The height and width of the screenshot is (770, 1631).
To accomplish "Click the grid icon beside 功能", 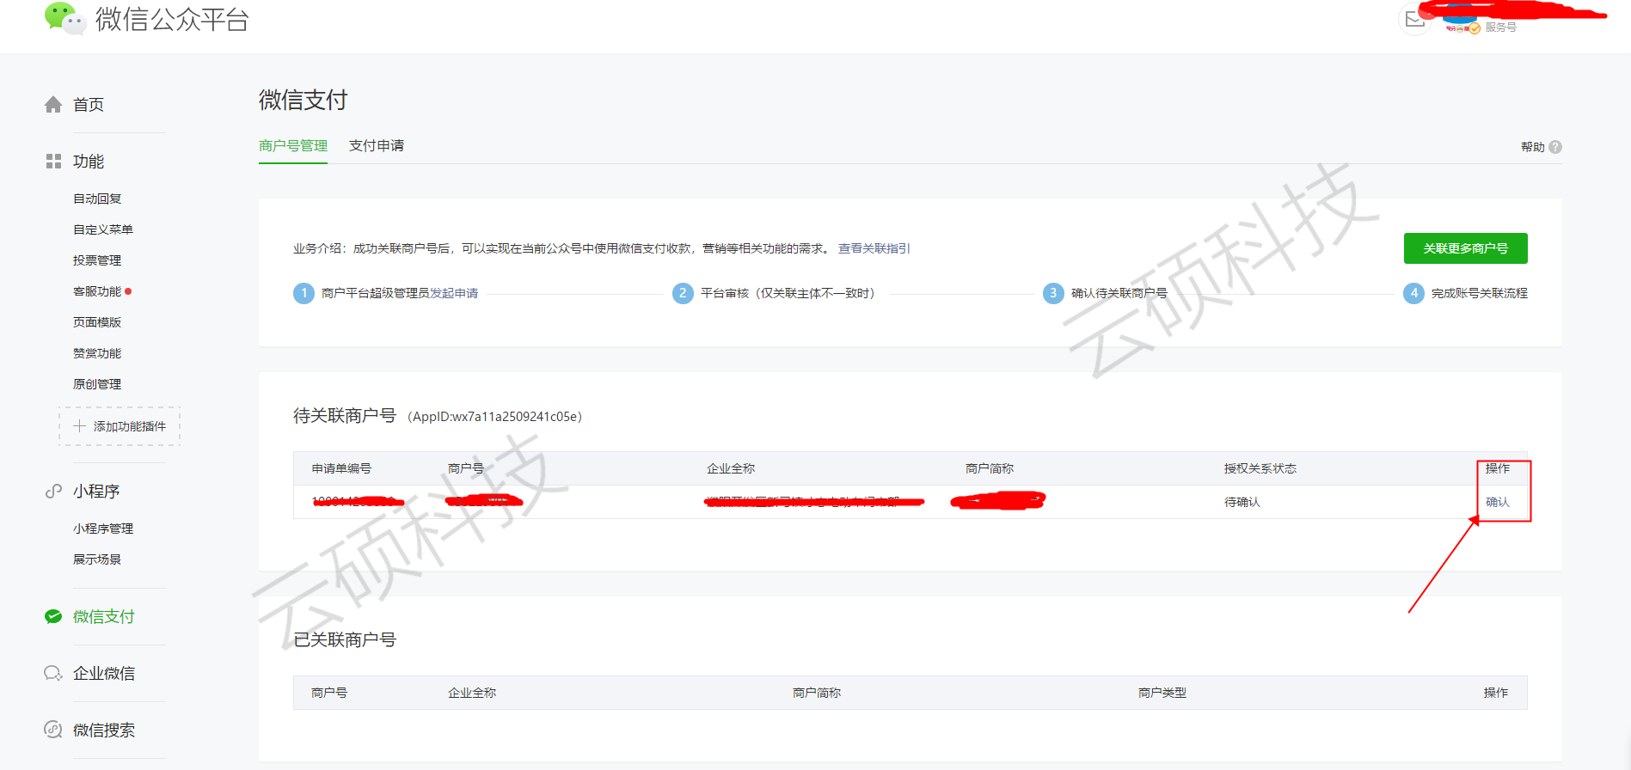I will 53,162.
